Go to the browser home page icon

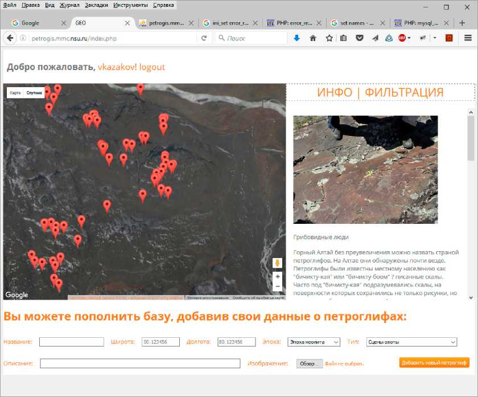pos(313,38)
